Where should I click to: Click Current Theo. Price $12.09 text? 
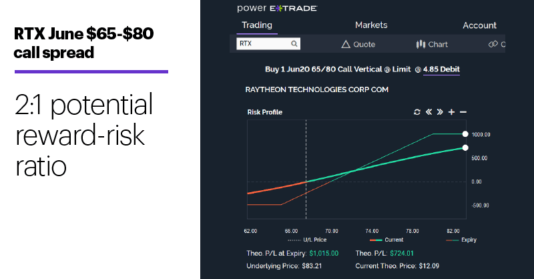pyautogui.click(x=397, y=266)
